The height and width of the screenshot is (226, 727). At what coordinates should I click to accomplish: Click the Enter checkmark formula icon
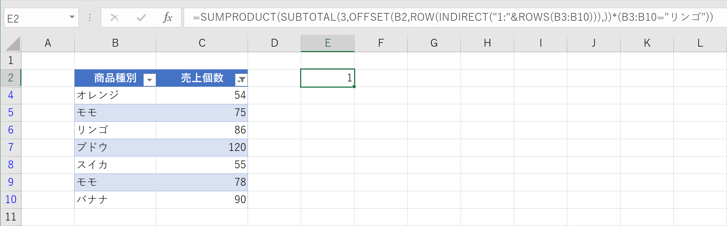tap(141, 17)
